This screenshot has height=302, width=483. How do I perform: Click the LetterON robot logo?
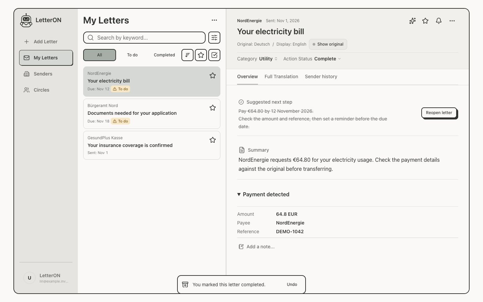(26, 20)
